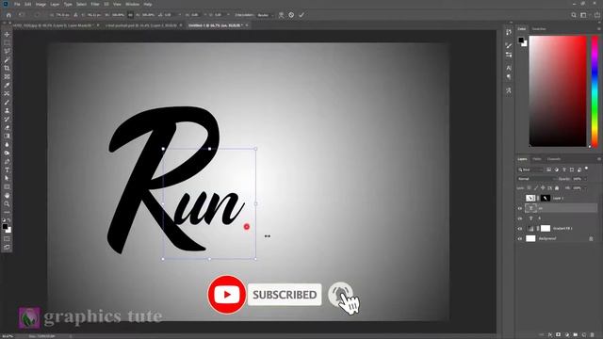Open the Layers panel menu

[x=599, y=159]
